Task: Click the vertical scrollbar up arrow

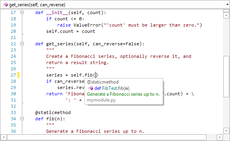Action: click(x=226, y=15)
